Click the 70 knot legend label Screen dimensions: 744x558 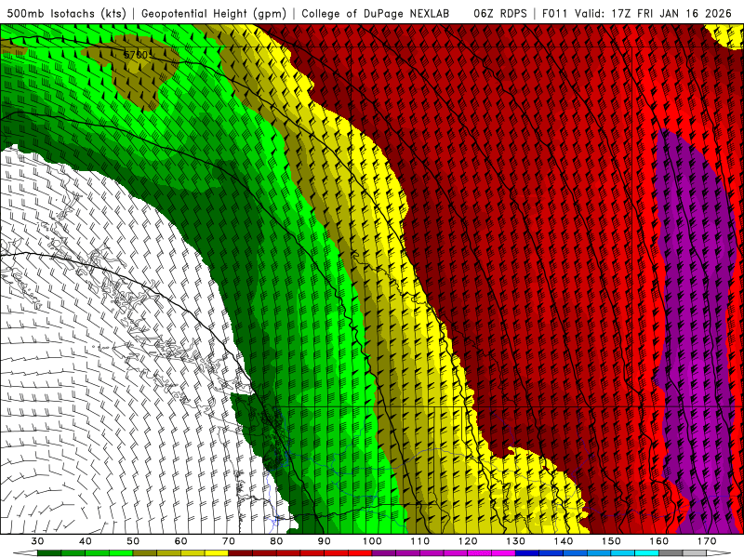click(229, 541)
